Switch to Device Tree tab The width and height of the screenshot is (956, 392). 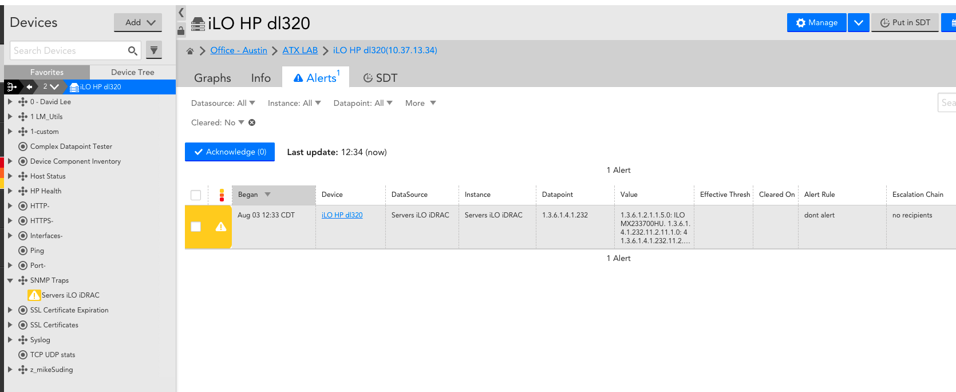pos(133,72)
